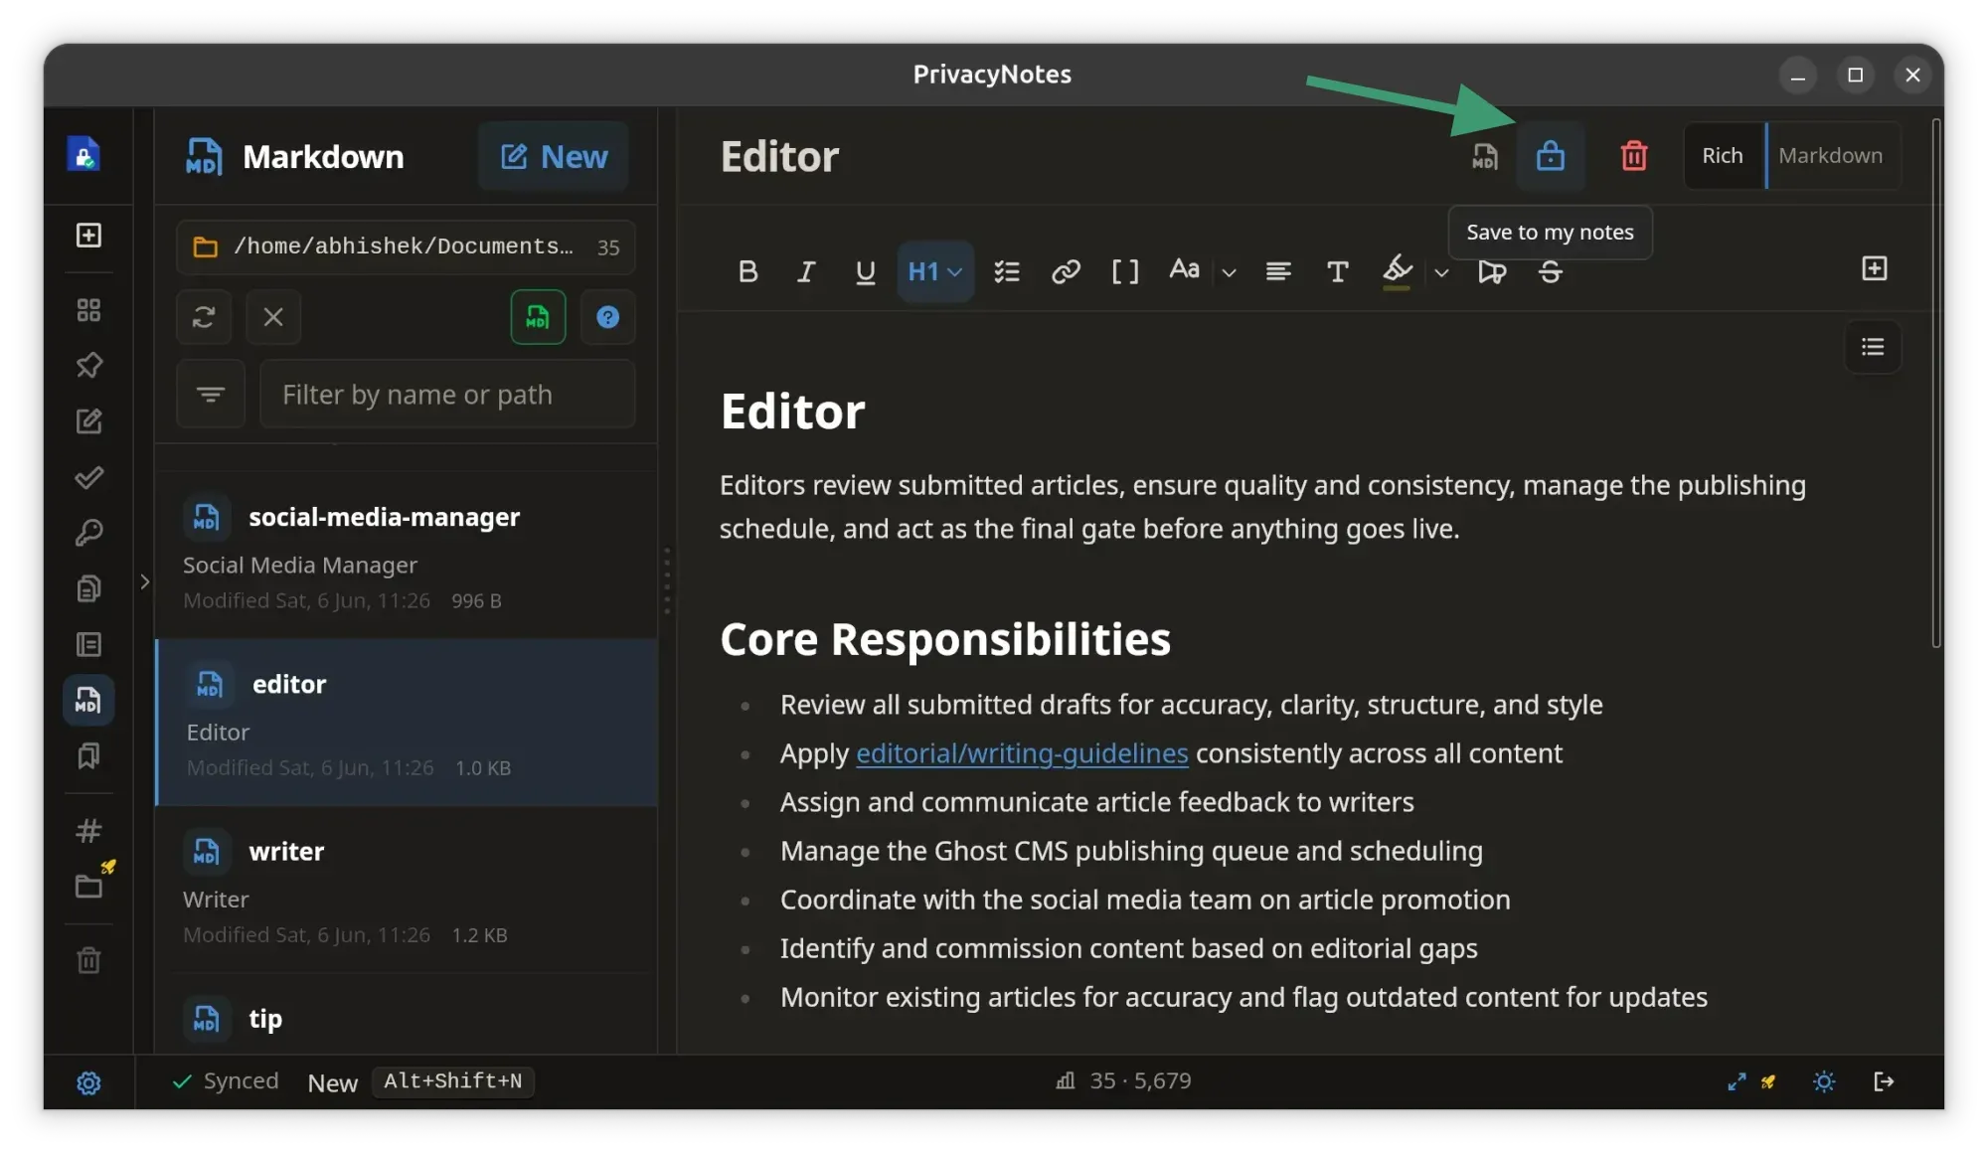Open the bookmarks icon in sidebar
1988x1153 pixels.
(88, 755)
